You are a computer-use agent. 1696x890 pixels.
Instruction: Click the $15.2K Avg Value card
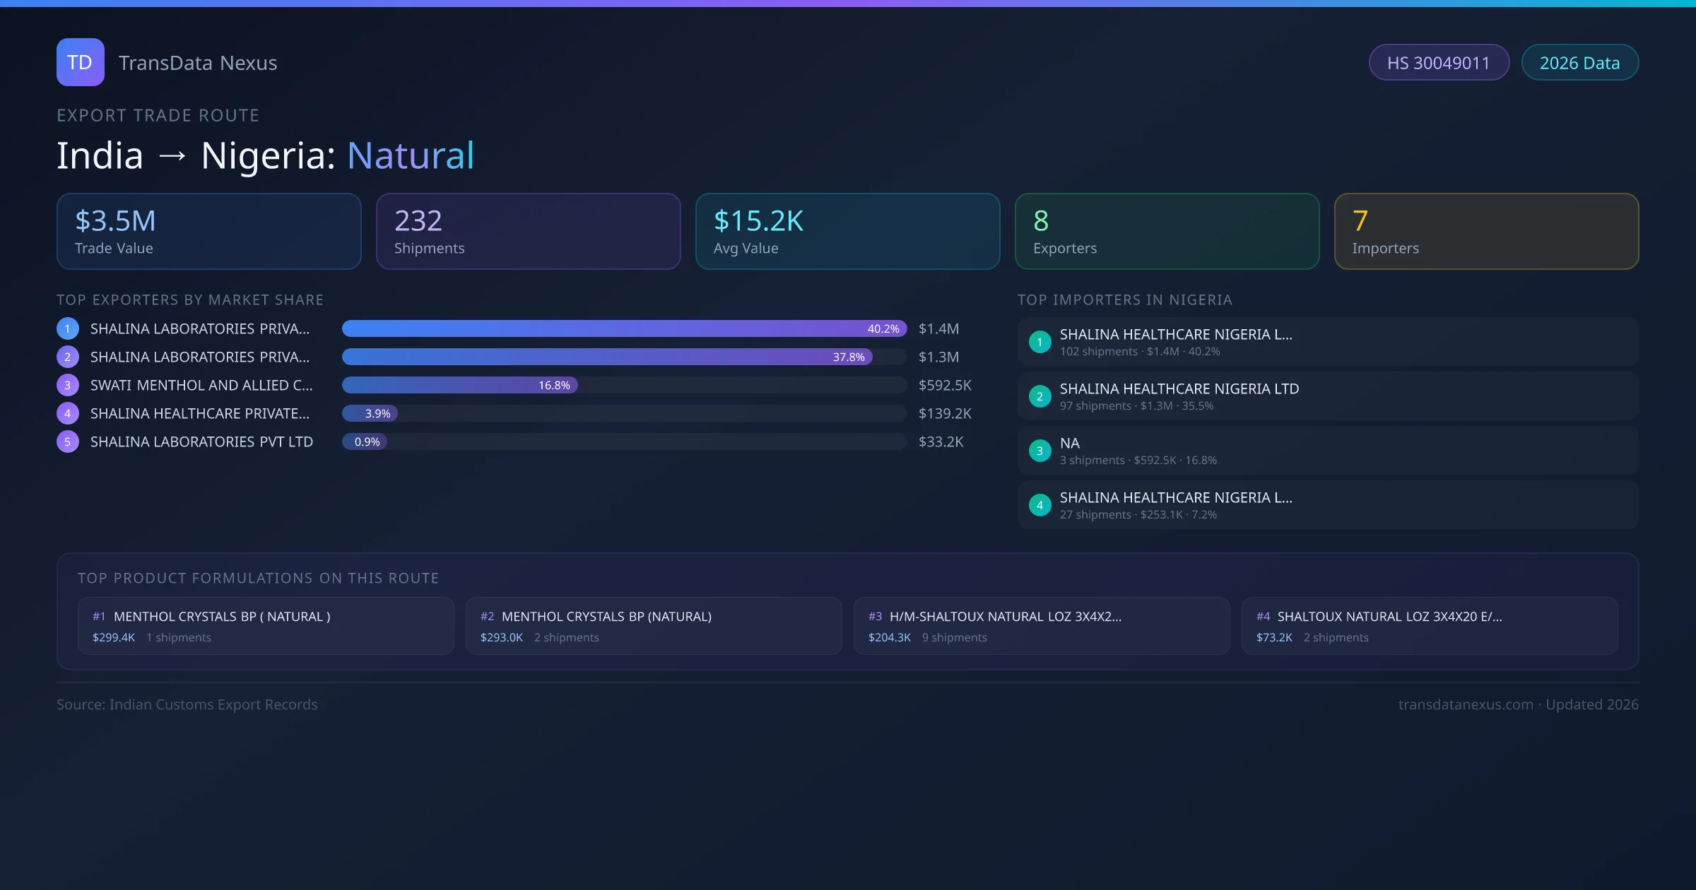tap(847, 232)
